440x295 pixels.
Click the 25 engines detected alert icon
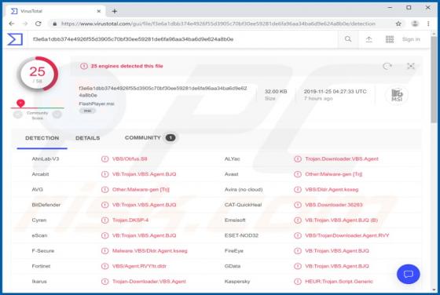[x=83, y=66]
